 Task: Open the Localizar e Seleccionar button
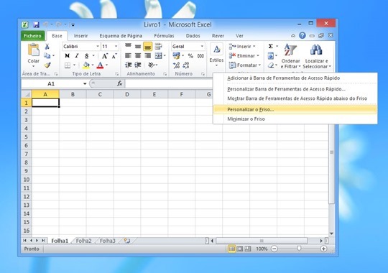[x=317, y=56]
